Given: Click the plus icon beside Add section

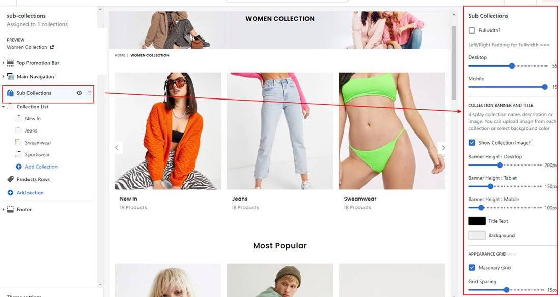Looking at the screenshot, I should [10, 192].
